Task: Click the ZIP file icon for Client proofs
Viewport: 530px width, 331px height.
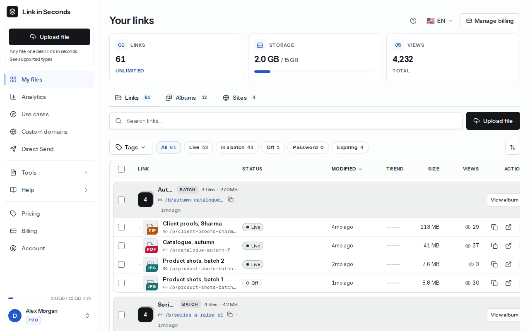Action: 150,227
